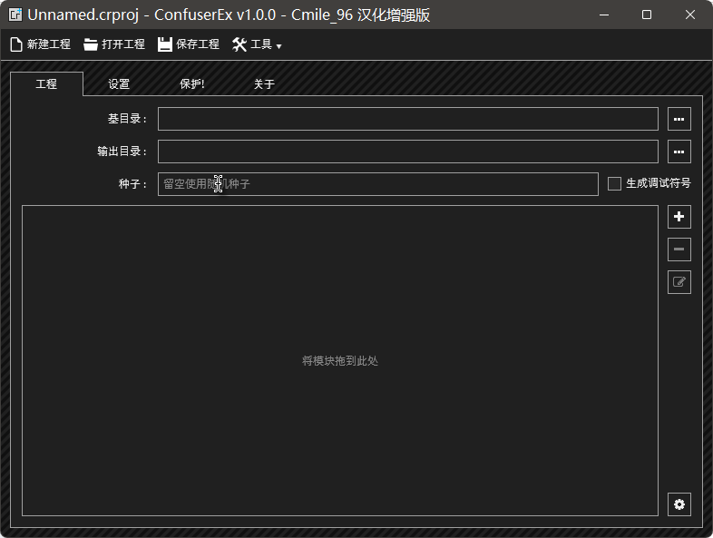Open the 关于 tab

pyautogui.click(x=264, y=84)
